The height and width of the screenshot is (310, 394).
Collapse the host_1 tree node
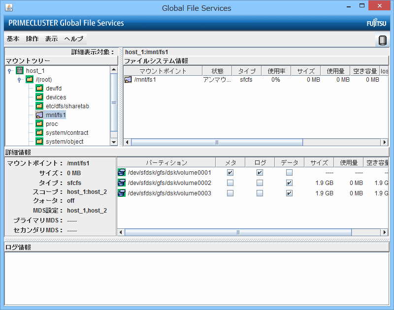pos(9,71)
